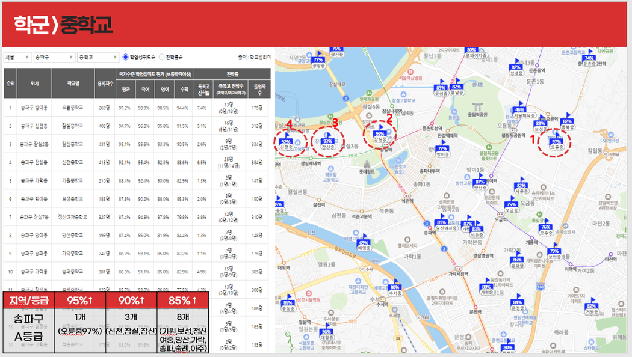Screen dimensions: 632x357
Task: Click the 정신여자중학교 table cell
Action: click(x=73, y=217)
